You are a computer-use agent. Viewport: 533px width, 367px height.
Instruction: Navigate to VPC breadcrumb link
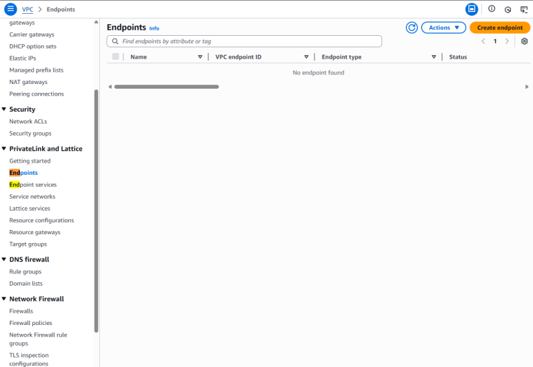pyautogui.click(x=28, y=10)
